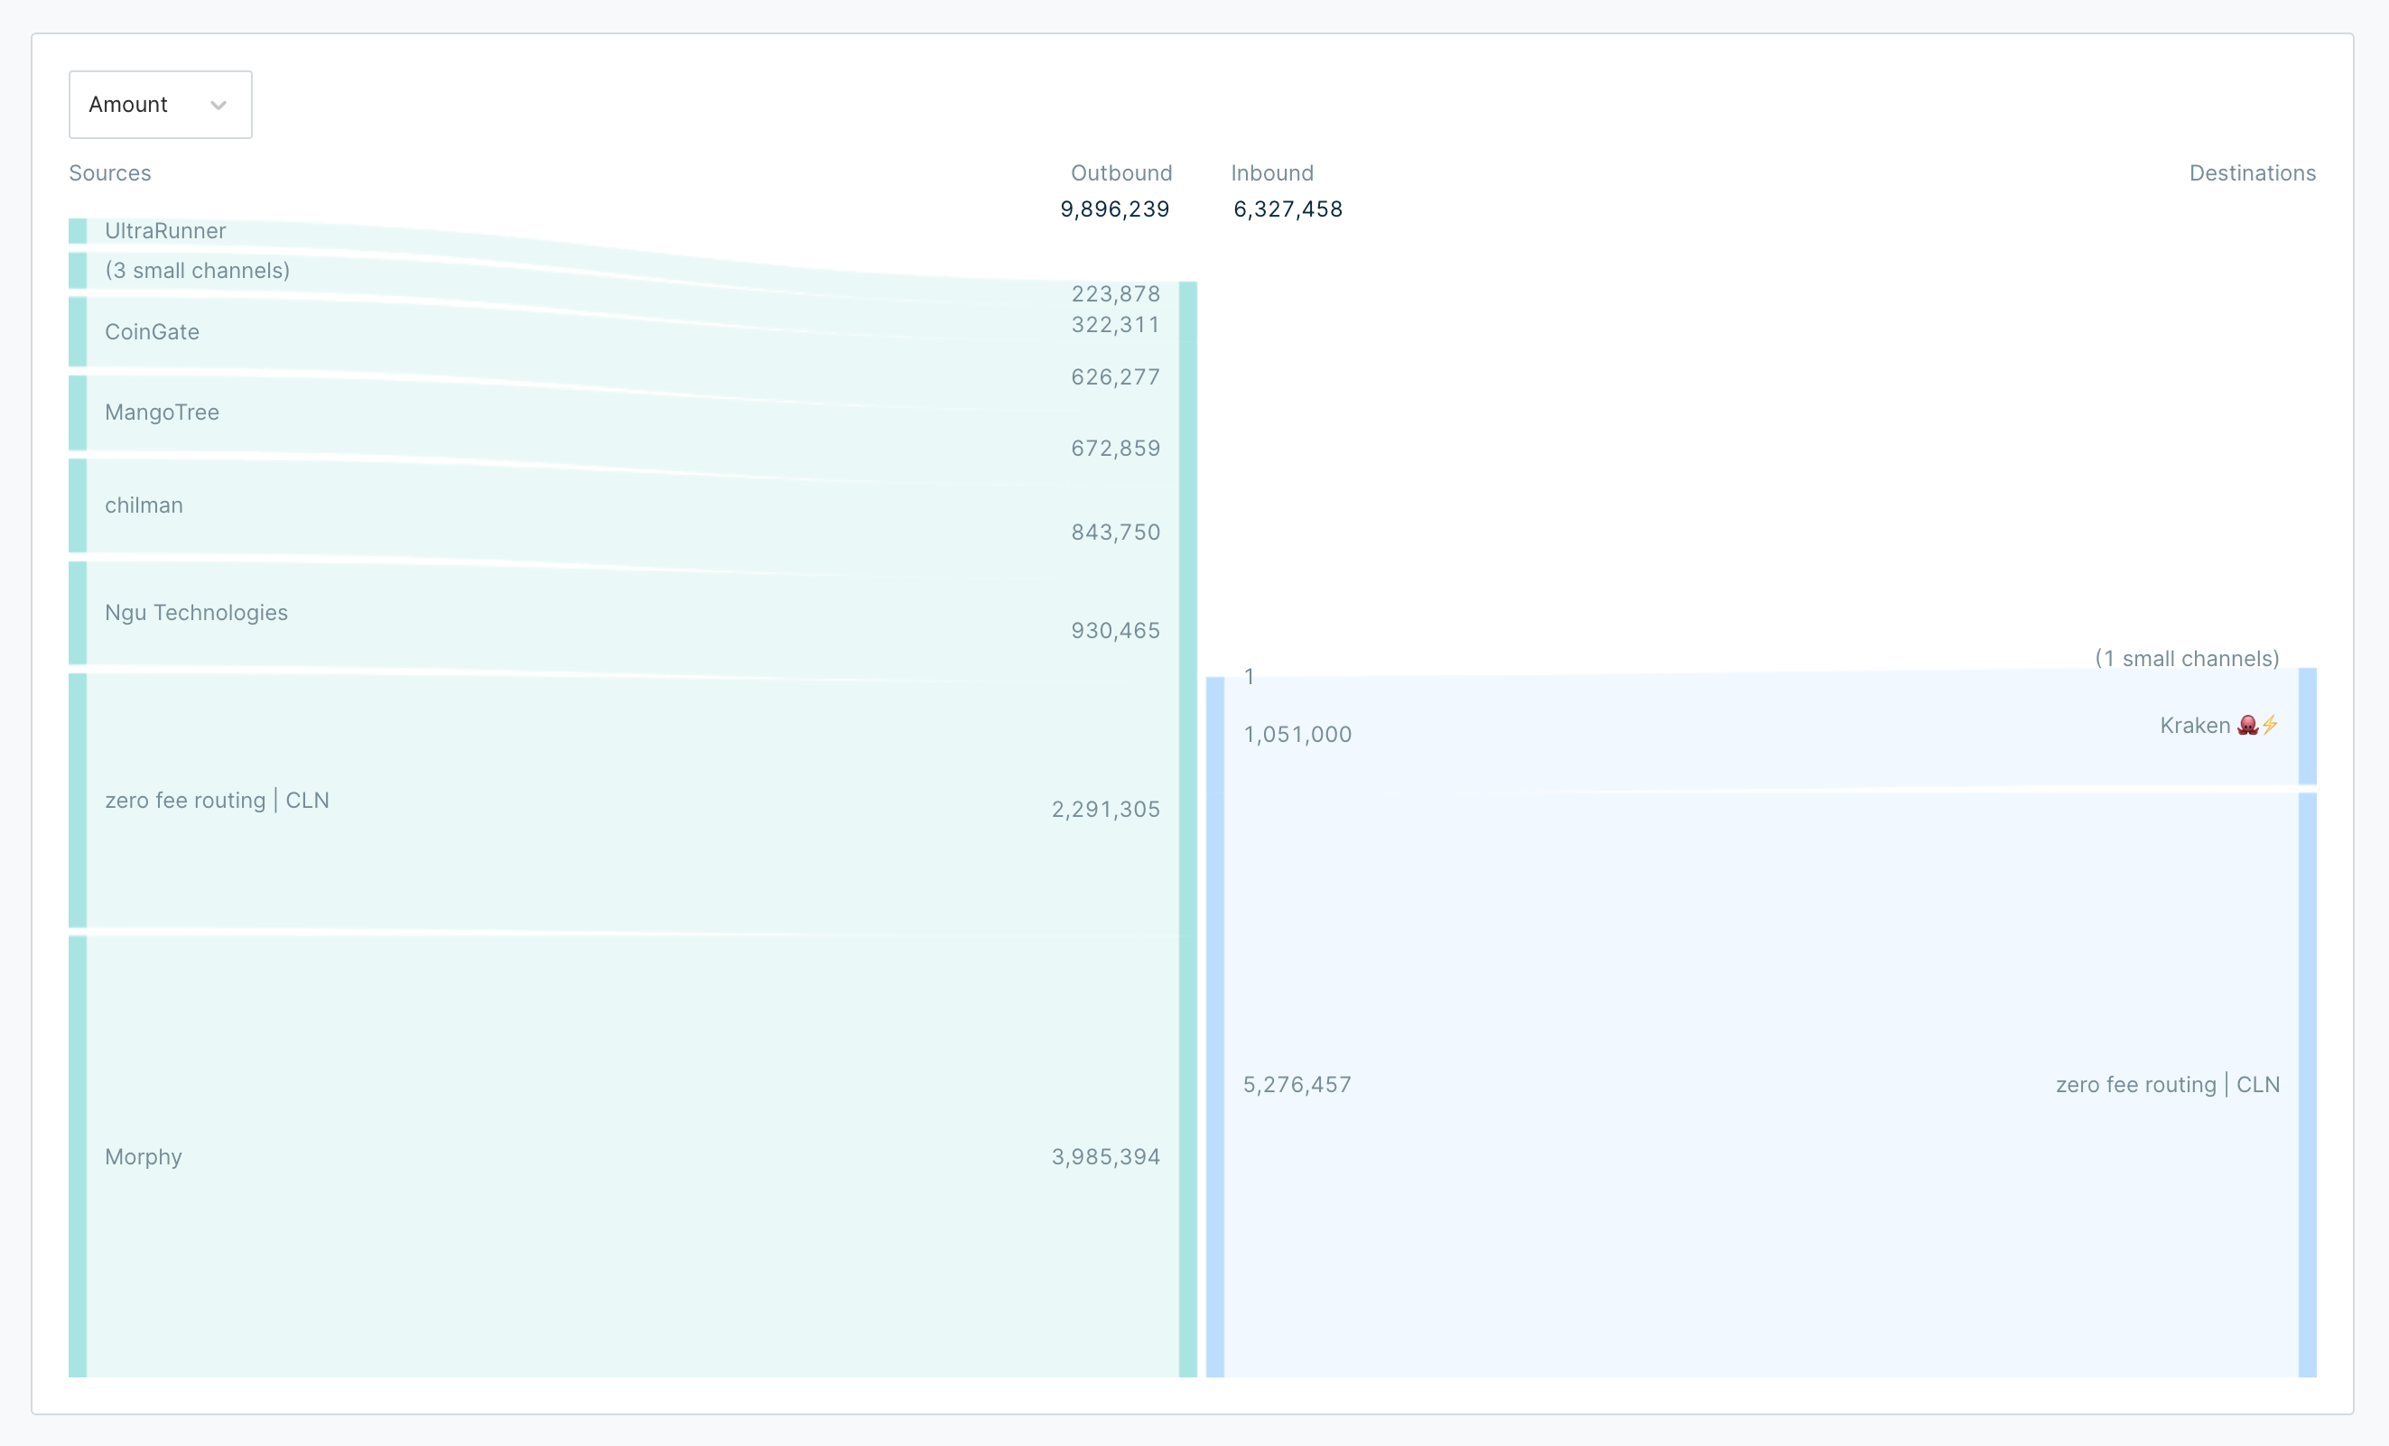Click the (1 small channels) destination label
2389x1446 pixels.
click(2187, 659)
